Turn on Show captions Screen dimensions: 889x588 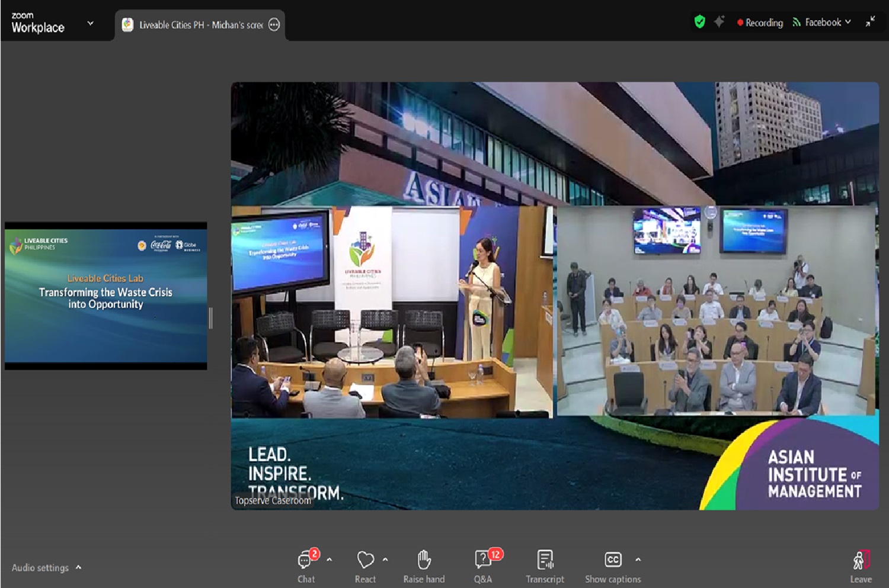click(x=613, y=566)
